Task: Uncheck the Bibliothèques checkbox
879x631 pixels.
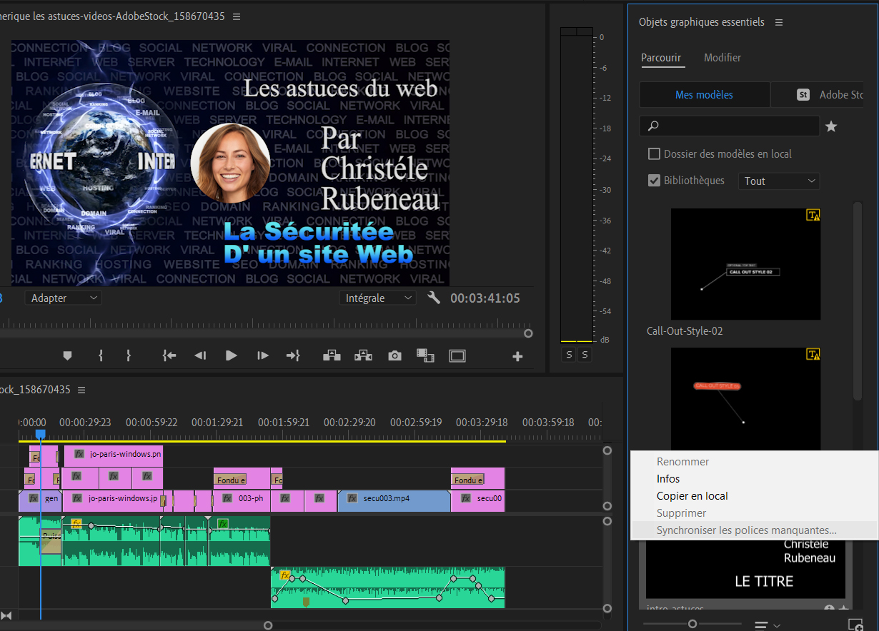Action: (654, 181)
